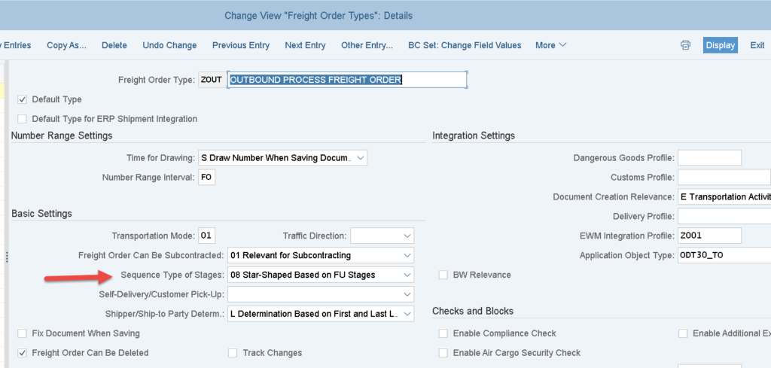Viewport: 771px width, 368px height.
Task: Click the Dangerous Goods Profile field
Action: (x=709, y=158)
